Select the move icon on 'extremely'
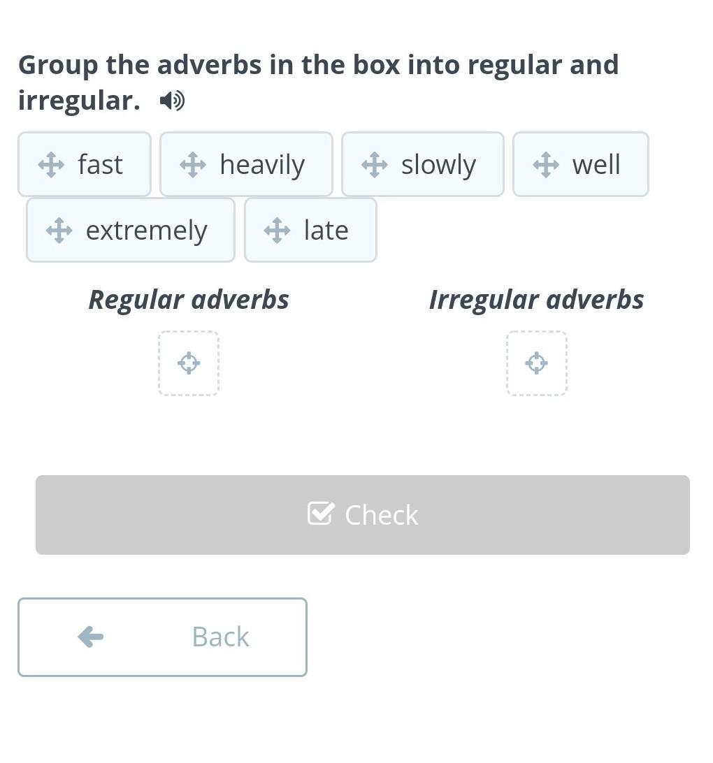 [59, 231]
